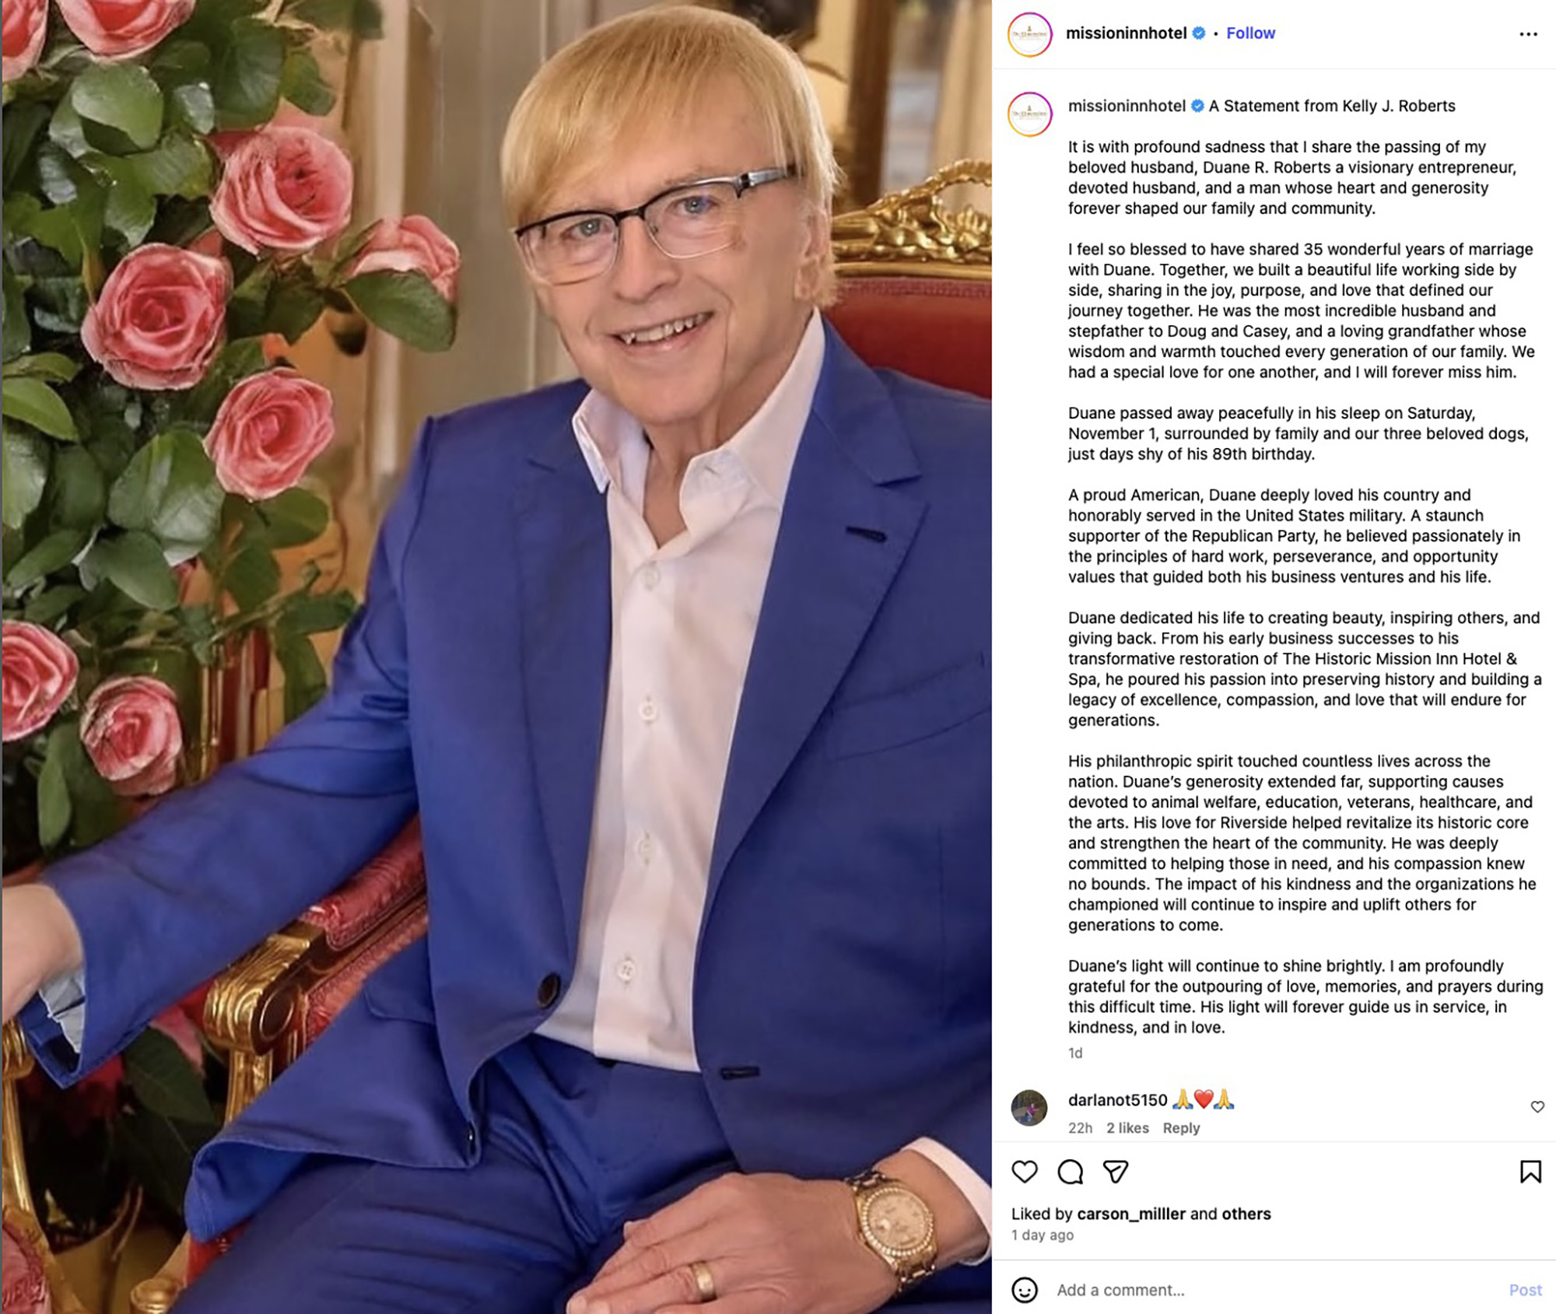Open missioninnhotel username in header
Viewport: 1556px width, 1314px height.
pos(1126,33)
